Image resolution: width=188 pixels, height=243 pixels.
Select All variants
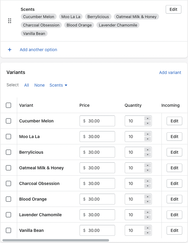click(x=27, y=85)
